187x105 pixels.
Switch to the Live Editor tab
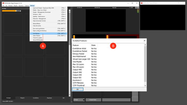tap(36, 98)
